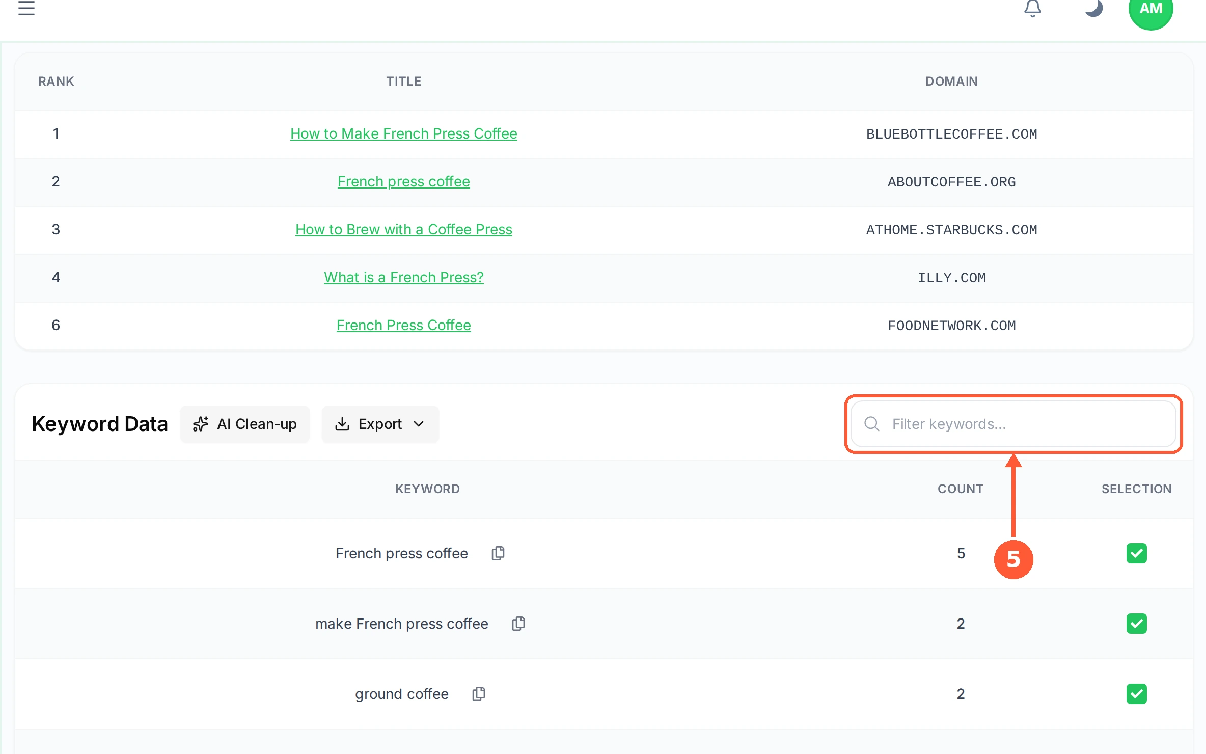
Task: Open the aboutcoffee.org 'French press coffee' link
Action: pyautogui.click(x=404, y=181)
